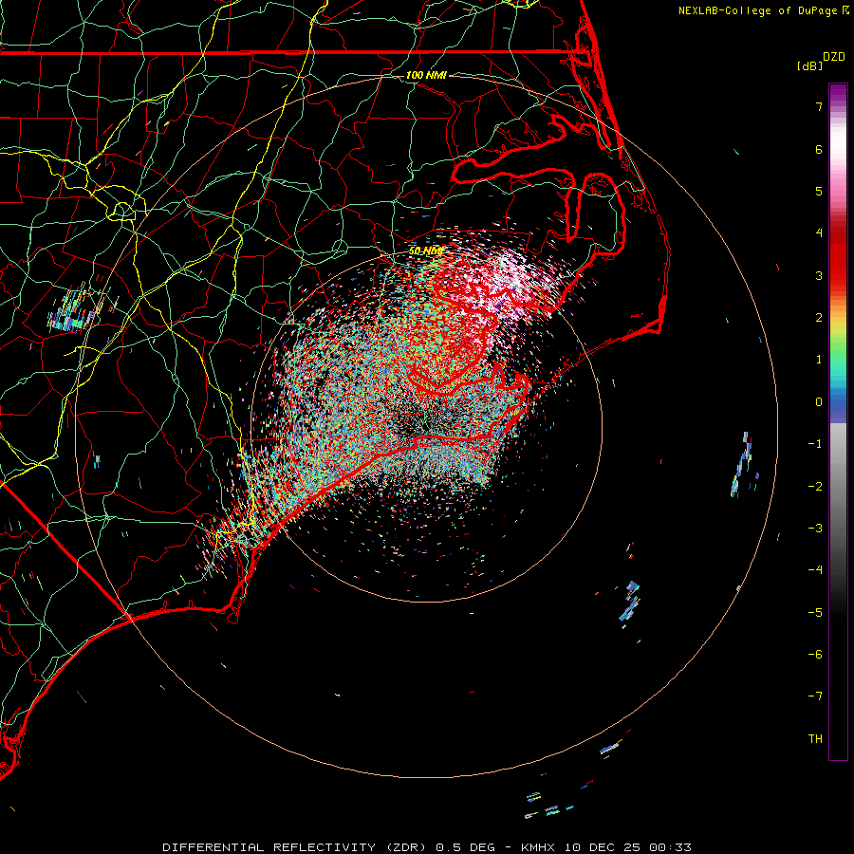The height and width of the screenshot is (854, 854).
Task: Click the 1 value on color scale
Action: [x=819, y=360]
